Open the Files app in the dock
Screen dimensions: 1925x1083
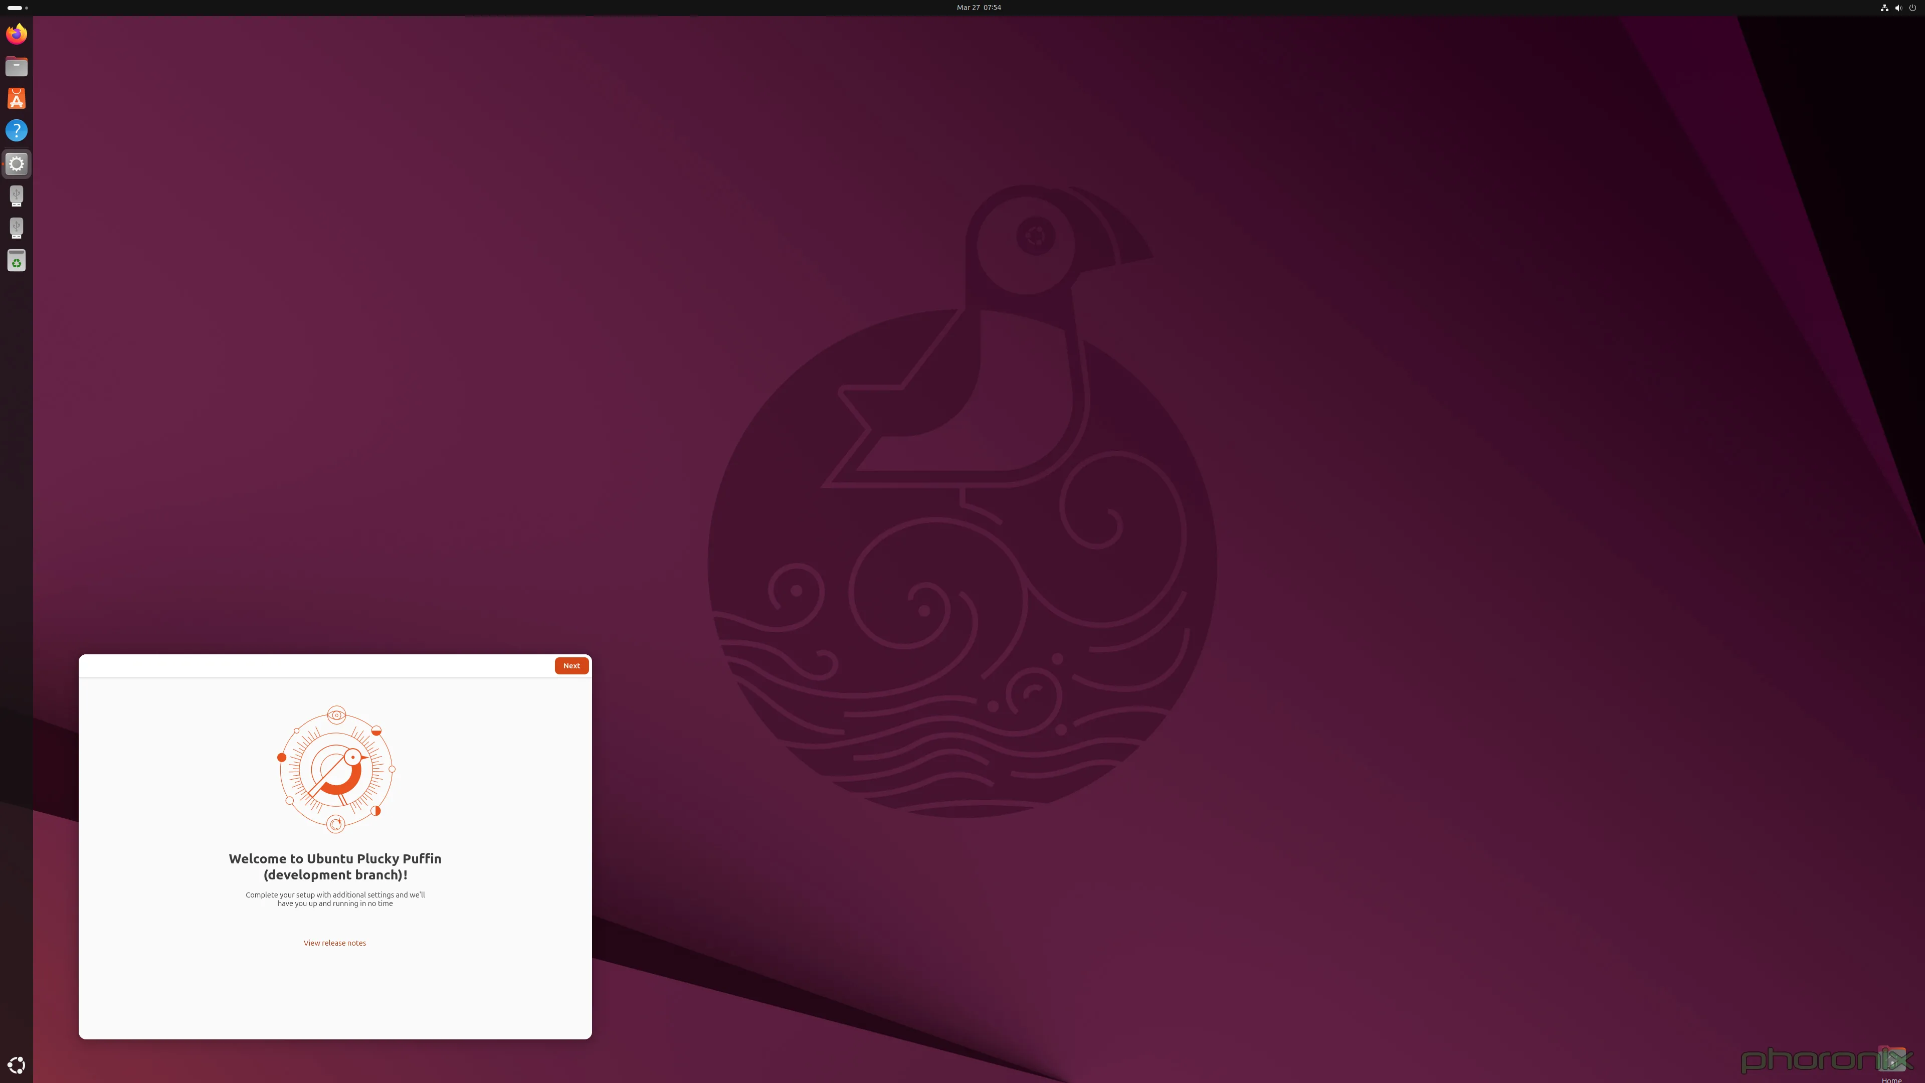16,66
